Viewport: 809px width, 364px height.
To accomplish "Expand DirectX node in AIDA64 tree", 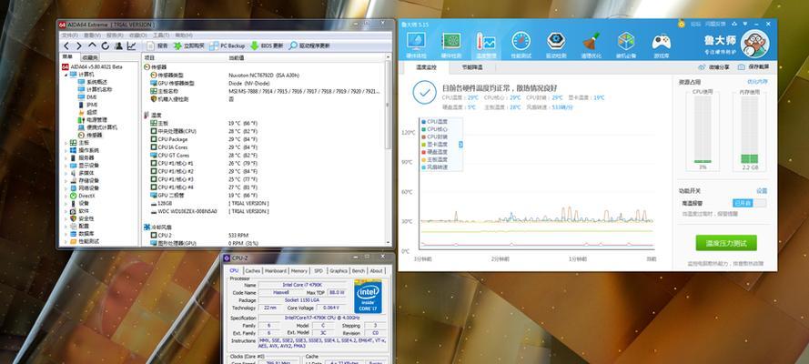I will click(x=66, y=196).
